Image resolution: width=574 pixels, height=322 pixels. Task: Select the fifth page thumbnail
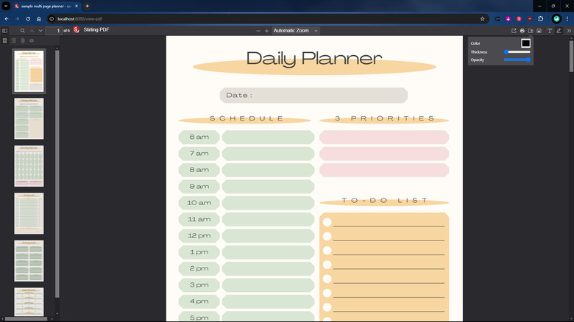tap(29, 261)
